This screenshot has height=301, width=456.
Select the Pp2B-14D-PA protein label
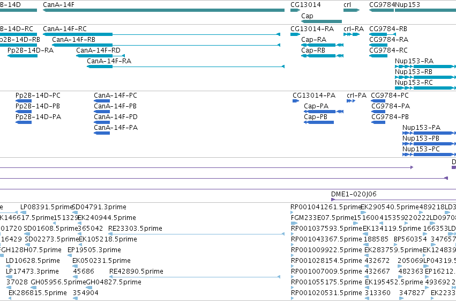(38, 117)
